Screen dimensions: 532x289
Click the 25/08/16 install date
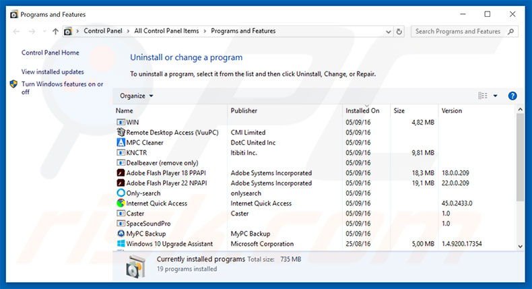click(x=358, y=244)
